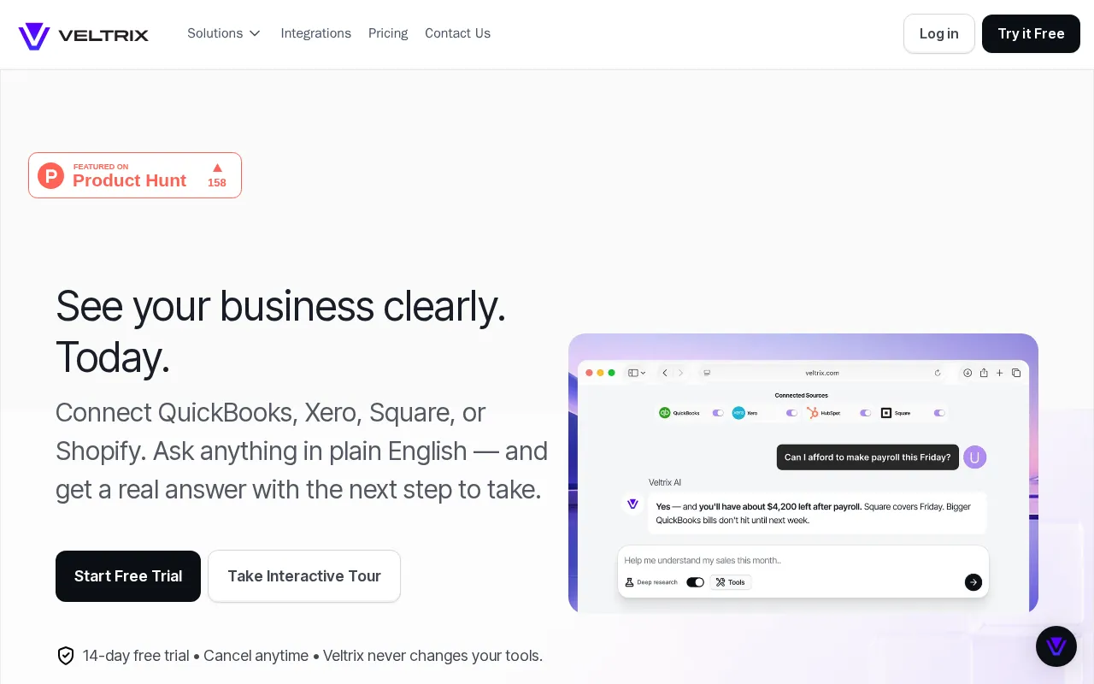Click the browser forward arrow in the demo
Screen dimensions: 1094x684
click(680, 373)
